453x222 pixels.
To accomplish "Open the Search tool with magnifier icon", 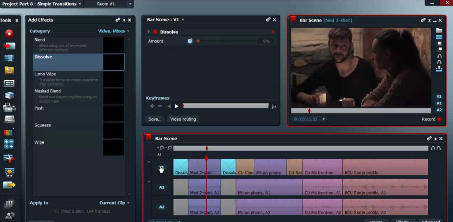I will point(9,70).
